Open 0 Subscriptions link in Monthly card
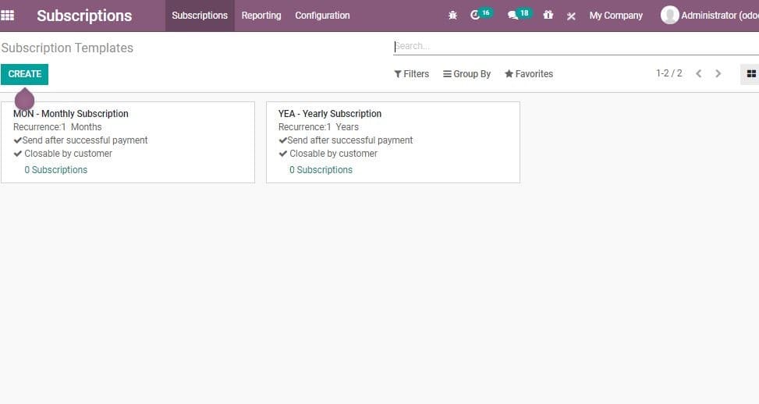Viewport: 759px width, 404px height. point(55,170)
